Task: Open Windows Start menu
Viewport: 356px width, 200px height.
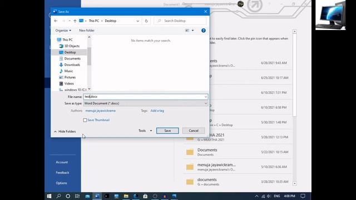Action: click(49, 196)
